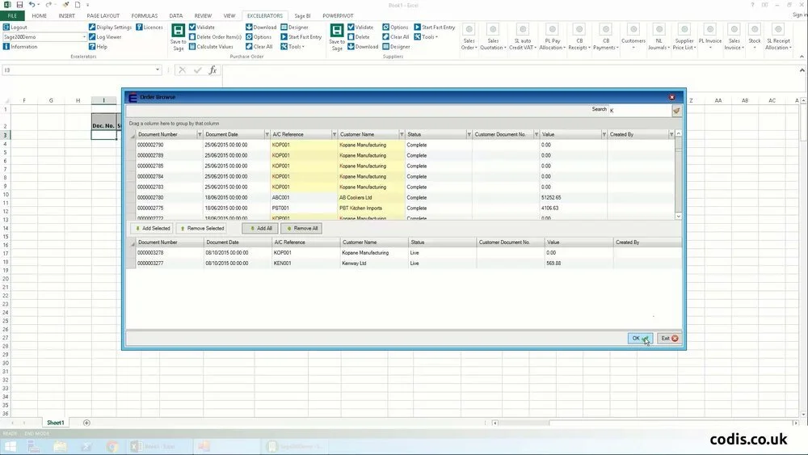Viewport: 808px width, 455px height.
Task: Open Purchase Order Options
Action: pyautogui.click(x=259, y=37)
